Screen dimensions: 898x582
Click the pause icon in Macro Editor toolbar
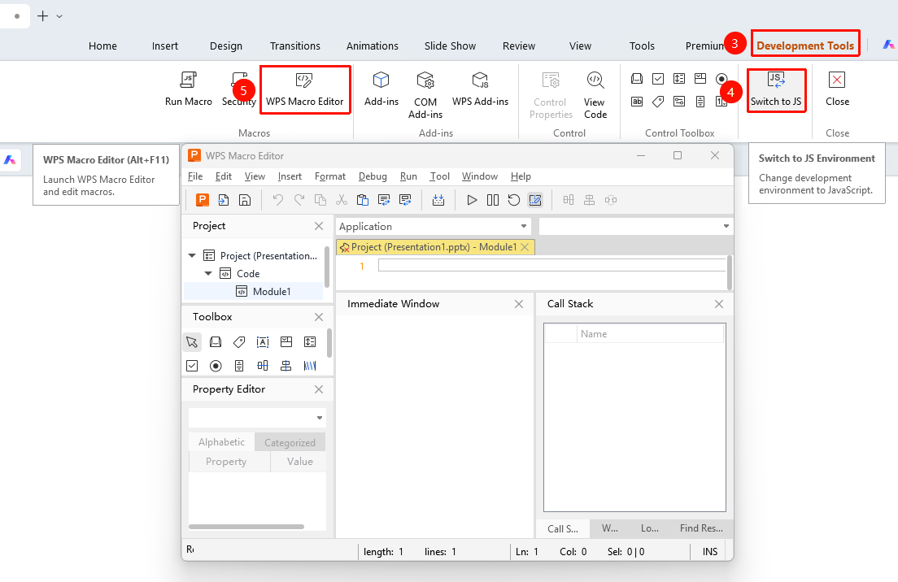click(x=493, y=200)
